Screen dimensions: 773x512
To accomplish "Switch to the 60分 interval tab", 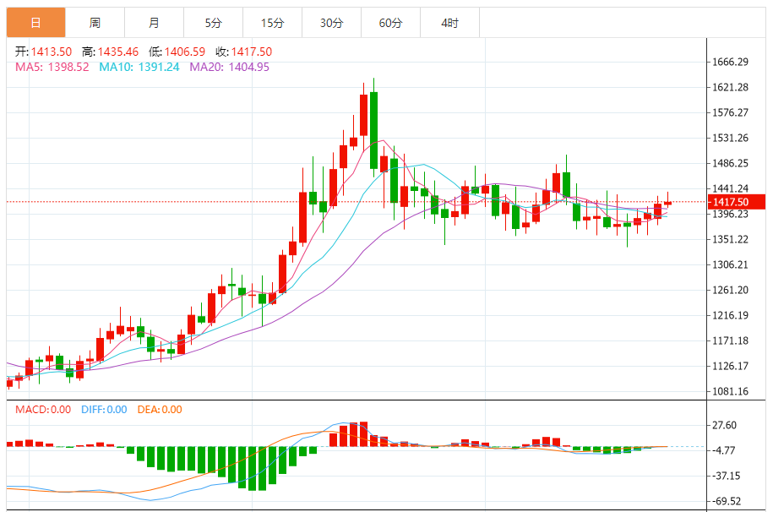I will 390,23.
